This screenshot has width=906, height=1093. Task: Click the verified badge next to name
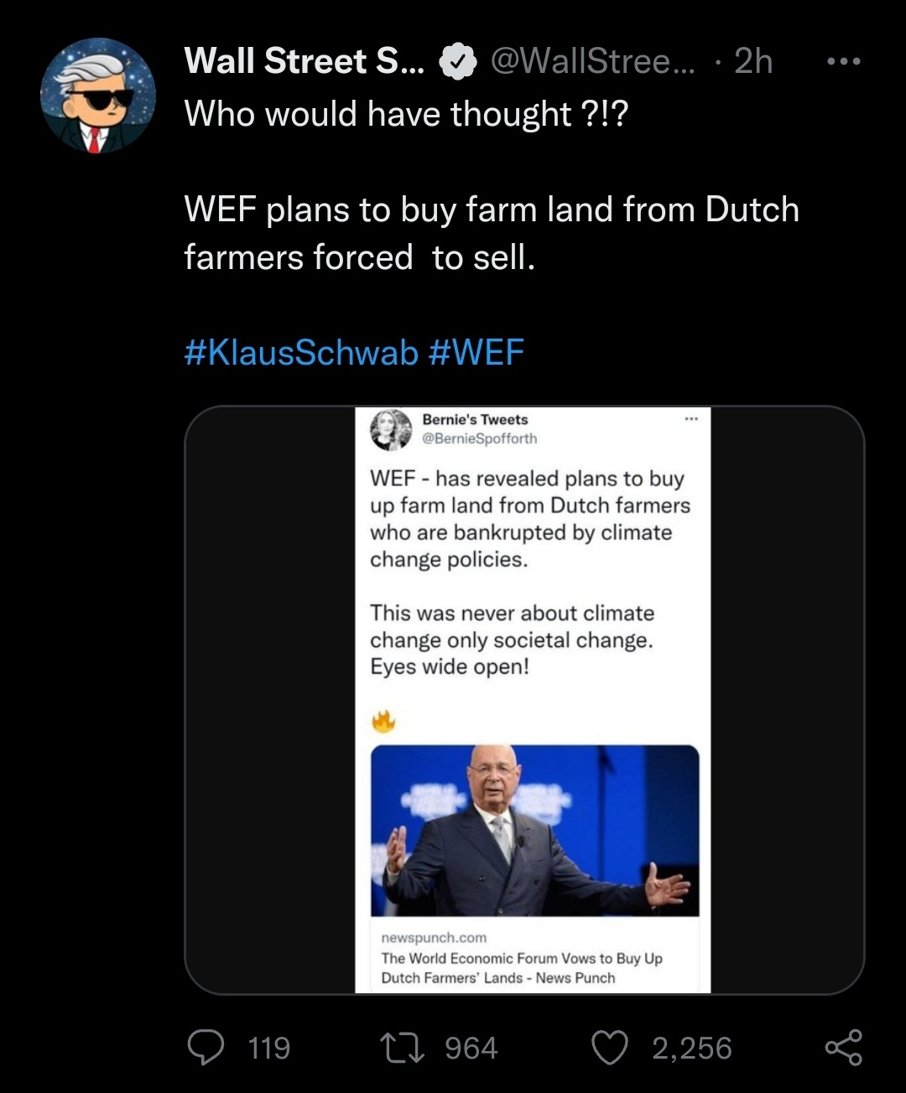(458, 62)
